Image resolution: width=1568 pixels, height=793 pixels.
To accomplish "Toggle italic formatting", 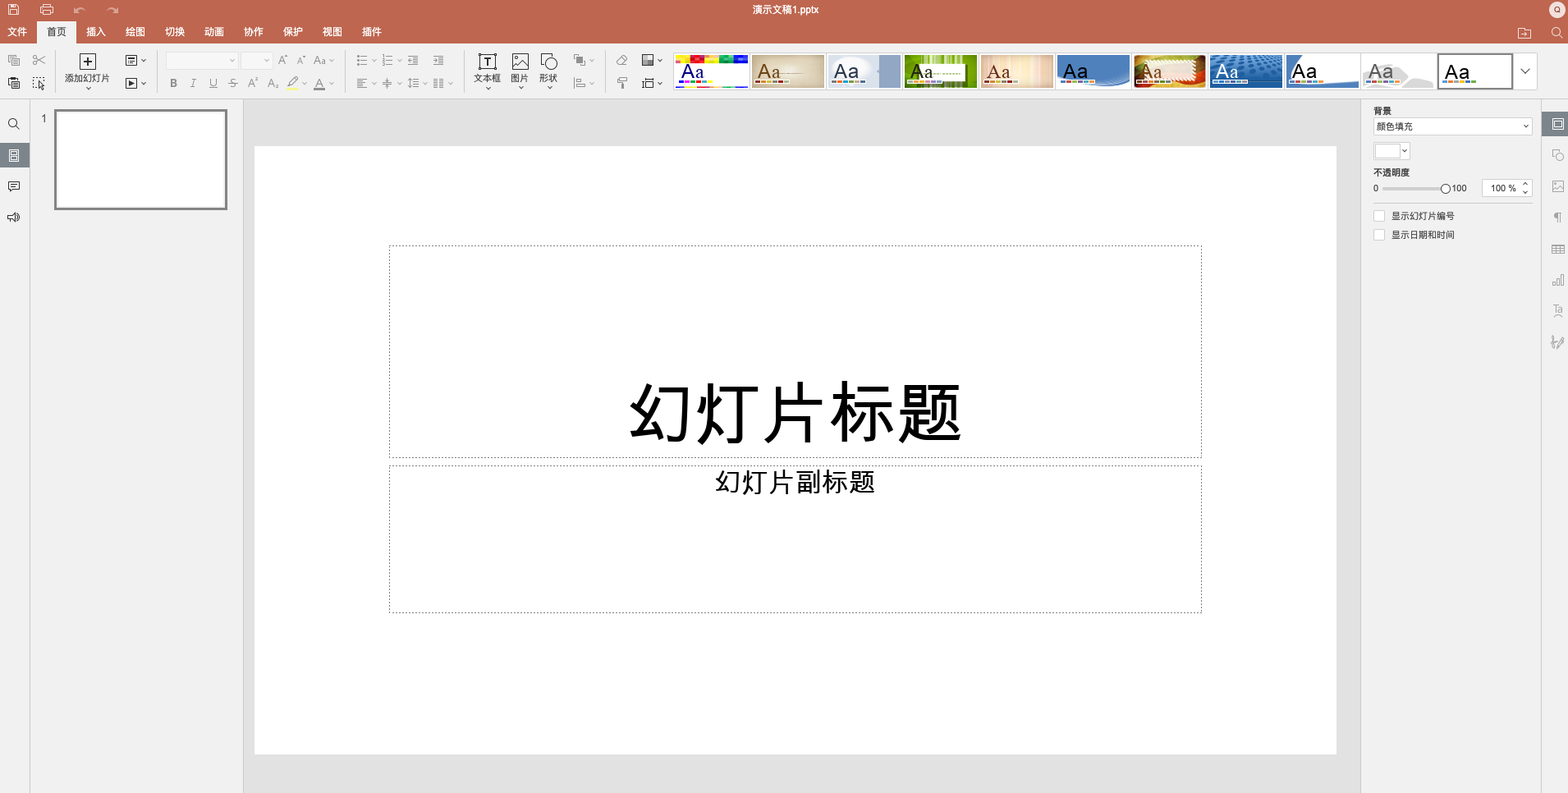I will click(193, 83).
